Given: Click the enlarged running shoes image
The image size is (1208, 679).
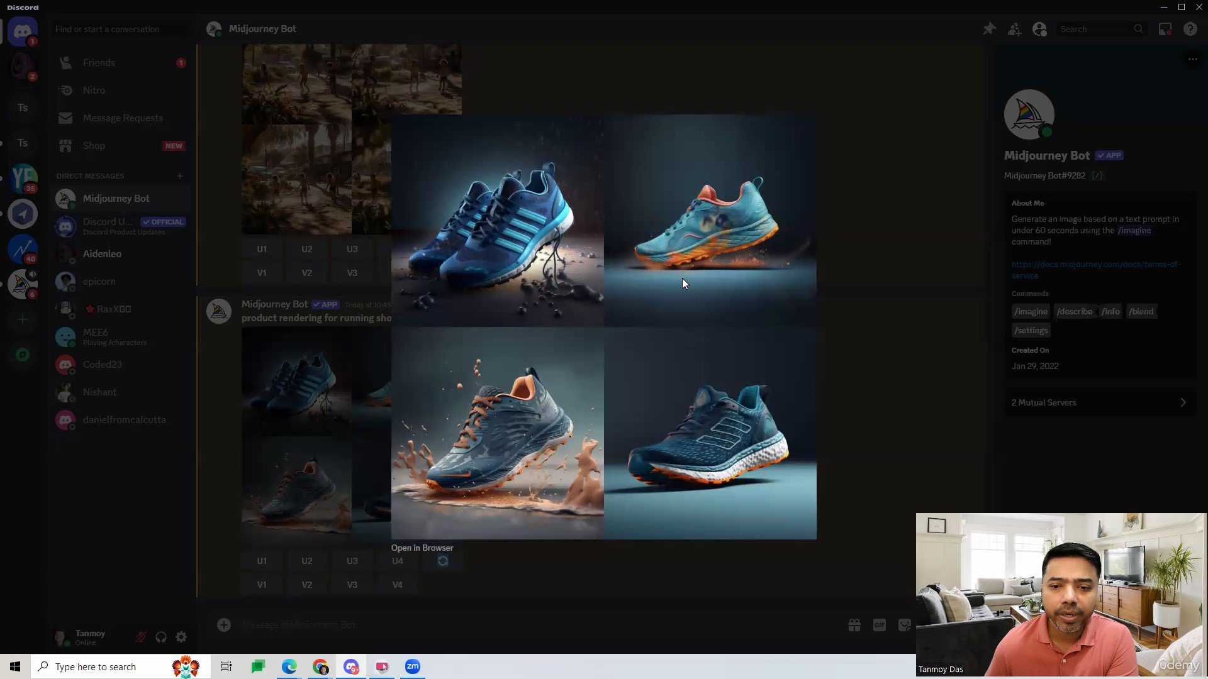Looking at the screenshot, I should point(604,327).
